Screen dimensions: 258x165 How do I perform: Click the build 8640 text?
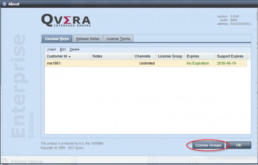point(229,20)
